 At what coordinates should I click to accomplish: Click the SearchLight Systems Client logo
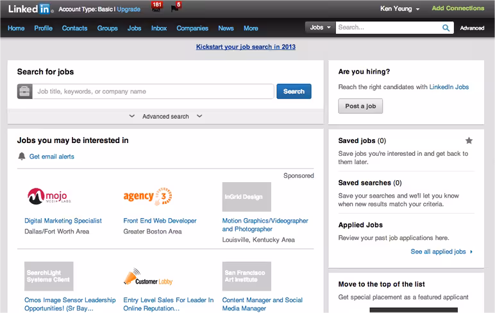coord(49,276)
